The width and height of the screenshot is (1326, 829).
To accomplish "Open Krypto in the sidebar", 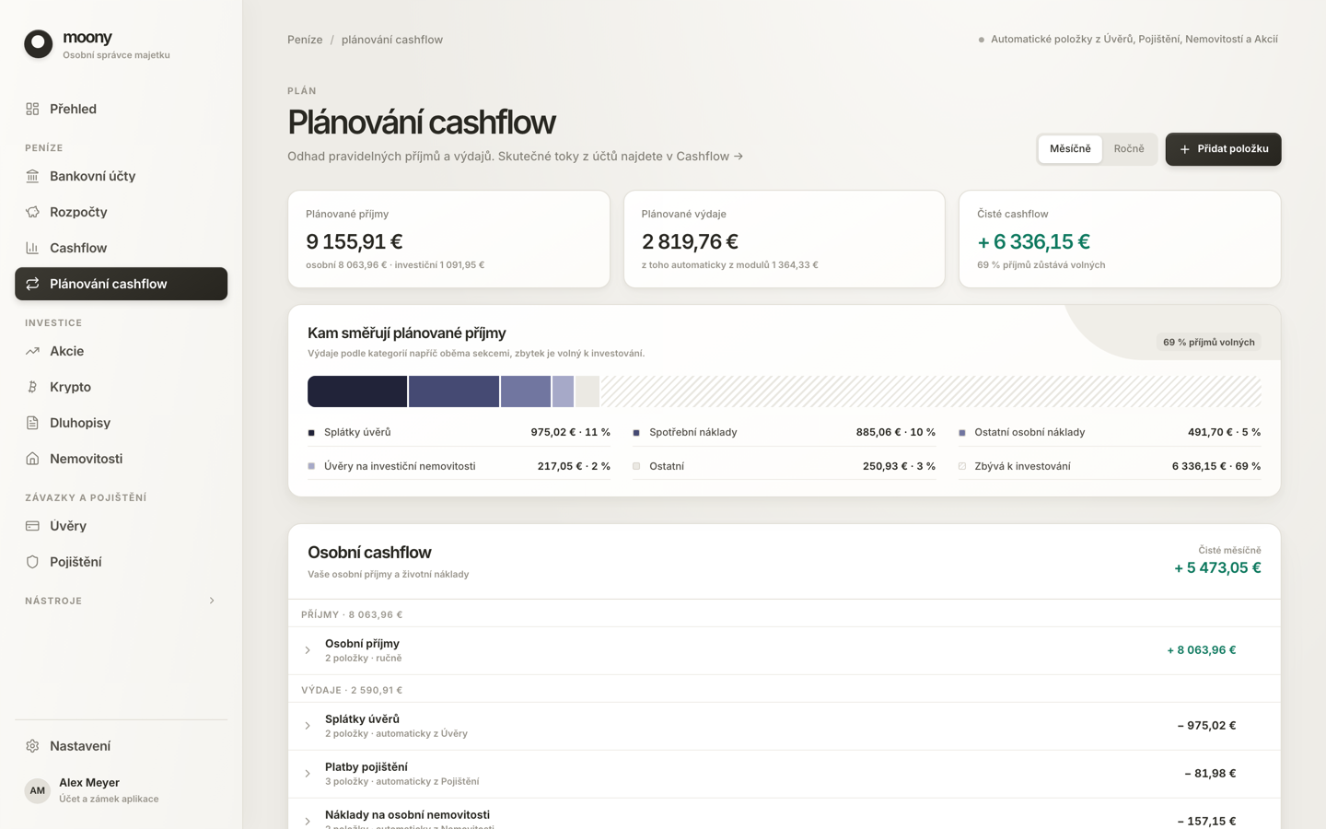I will point(121,387).
